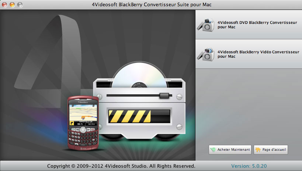The image size is (302, 171).
Task: Click the shopping cart icon on Acheter Maintenant
Action: pyautogui.click(x=213, y=150)
